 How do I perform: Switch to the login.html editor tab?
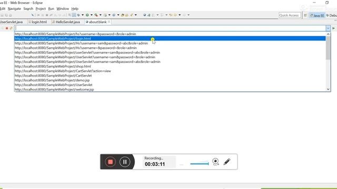click(38, 22)
